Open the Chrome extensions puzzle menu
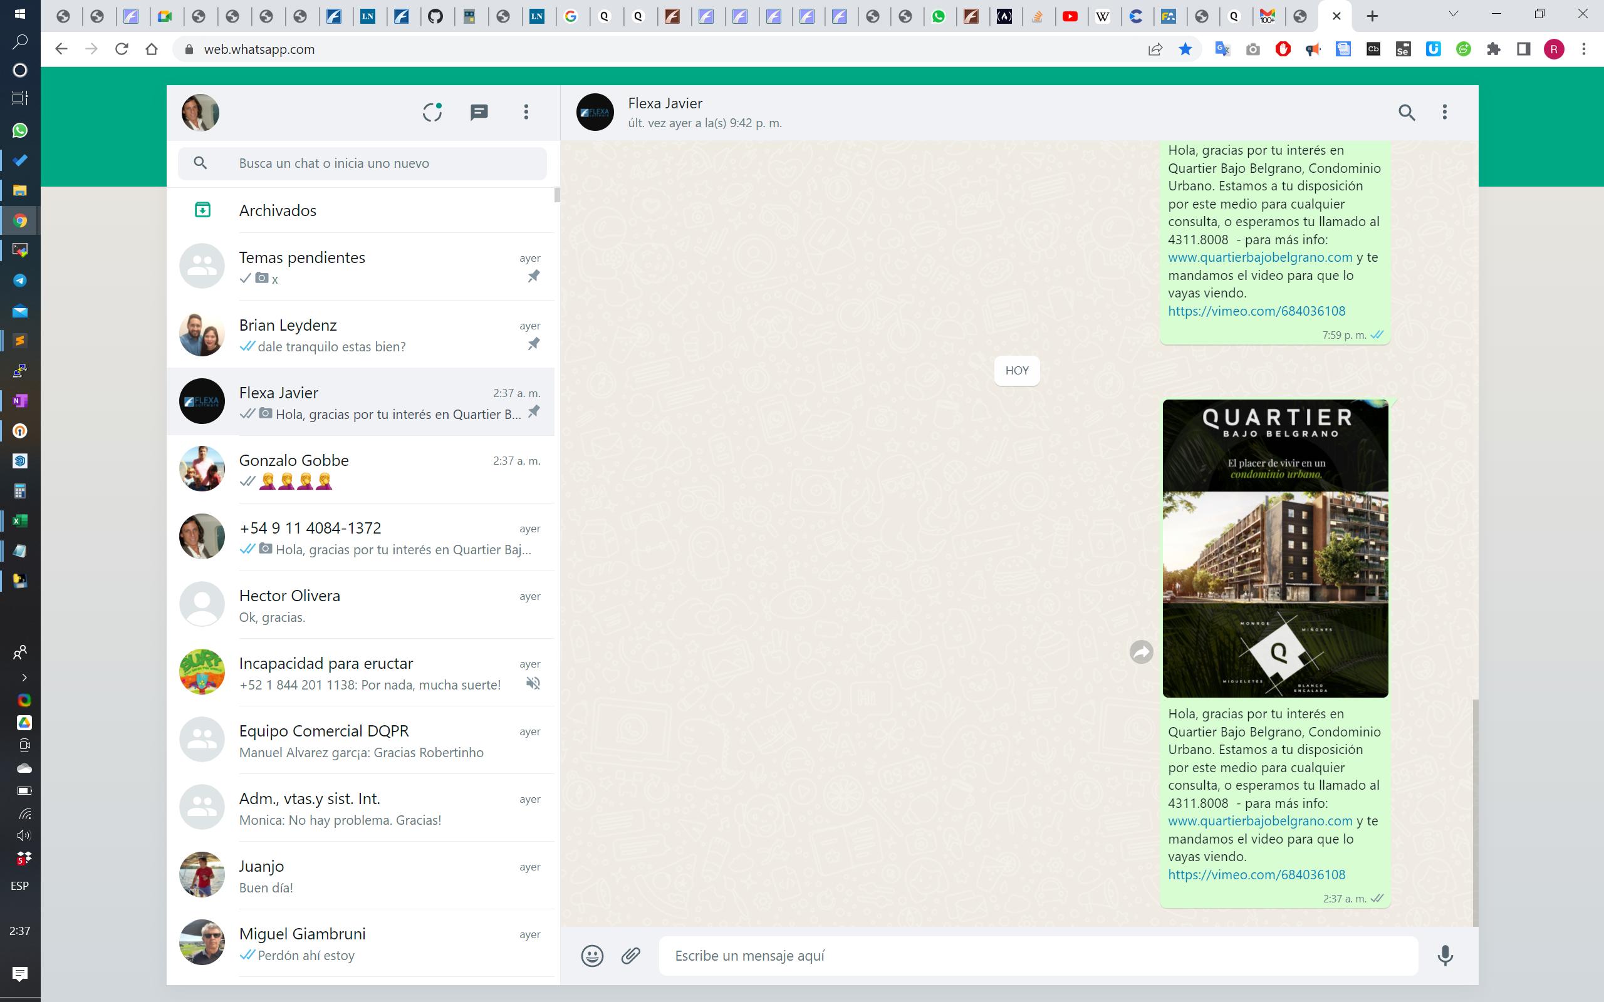 coord(1493,49)
